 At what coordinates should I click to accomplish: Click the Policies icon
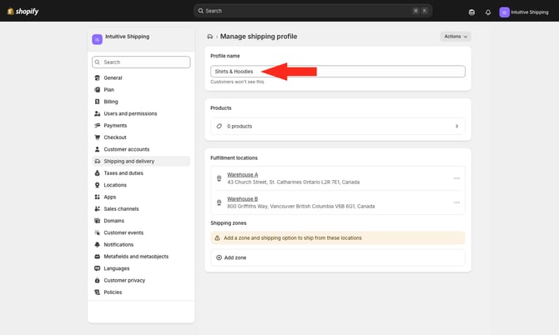97,292
